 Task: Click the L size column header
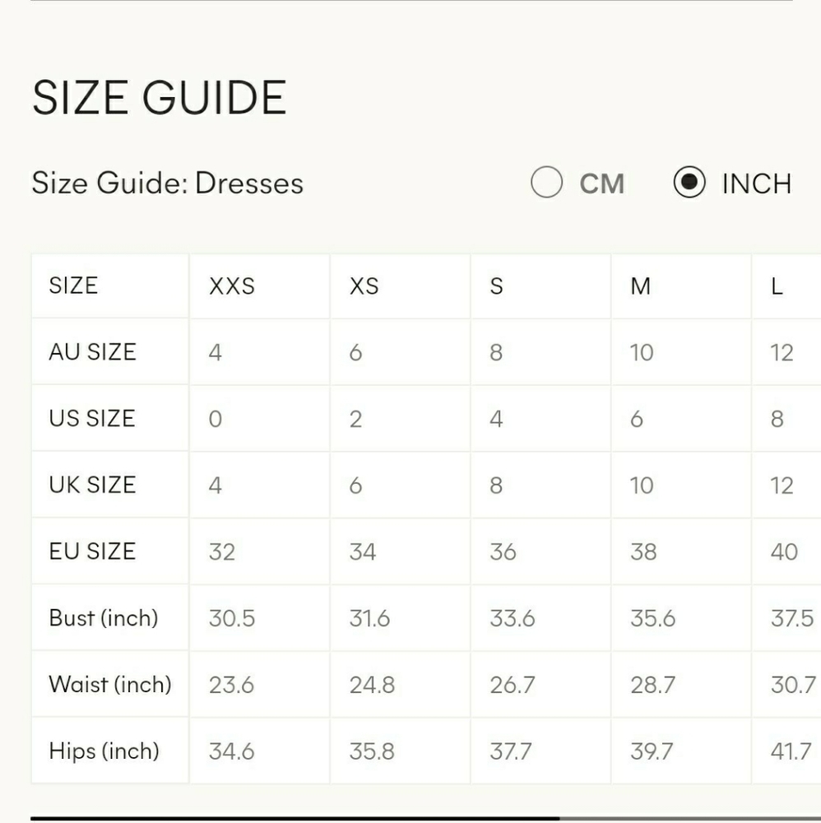pos(777,286)
